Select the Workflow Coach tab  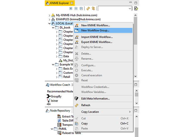point(60,85)
